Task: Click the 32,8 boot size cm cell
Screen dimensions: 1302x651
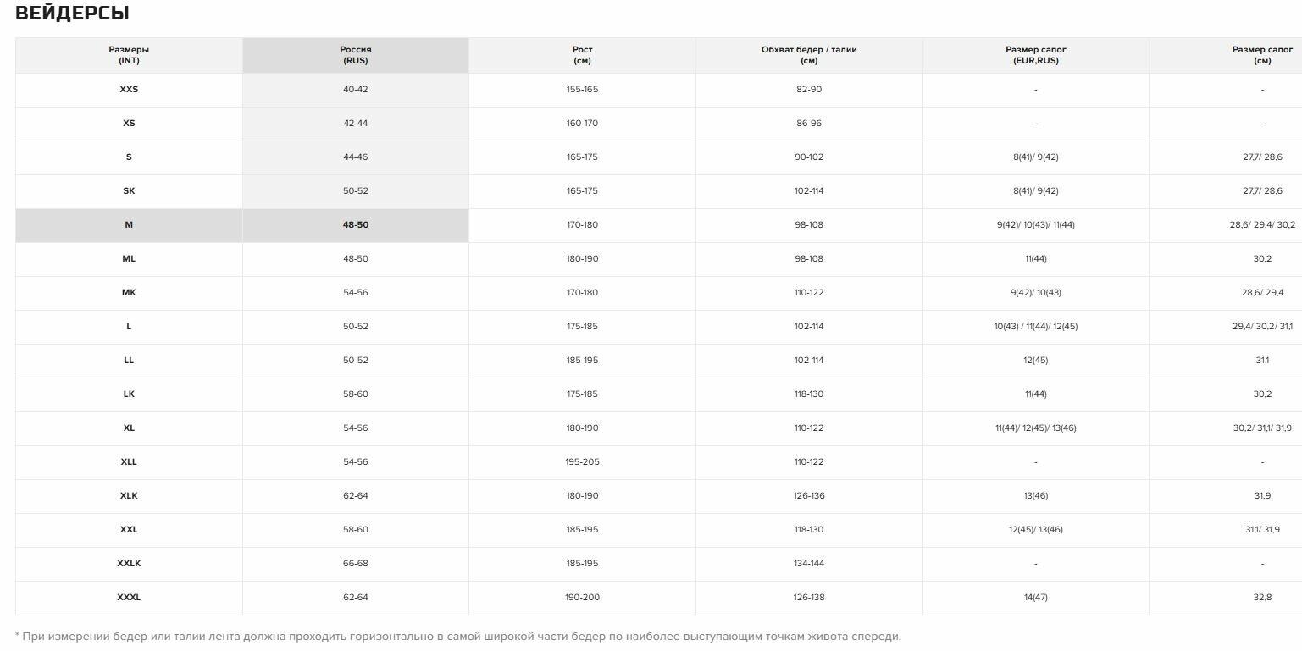Action: pos(1262,598)
